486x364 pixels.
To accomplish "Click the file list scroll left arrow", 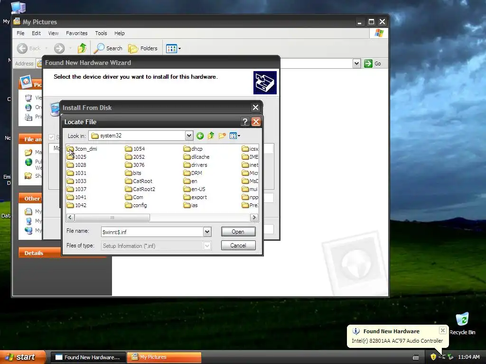I will pyautogui.click(x=70, y=218).
